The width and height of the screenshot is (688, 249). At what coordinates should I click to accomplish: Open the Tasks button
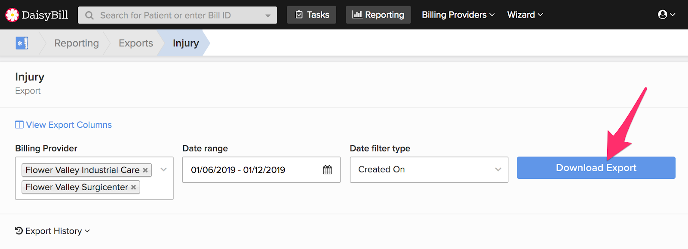coord(312,15)
